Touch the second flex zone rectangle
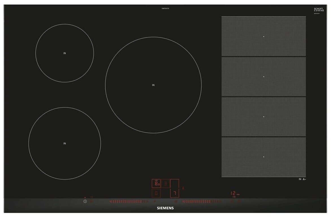333x217 pixels. click(263, 76)
